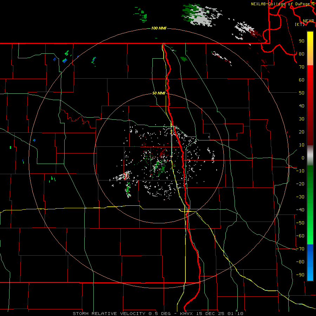The image size is (316, 316).
Task: Pick the -80 value on velocity scale
Action: tap(300, 262)
